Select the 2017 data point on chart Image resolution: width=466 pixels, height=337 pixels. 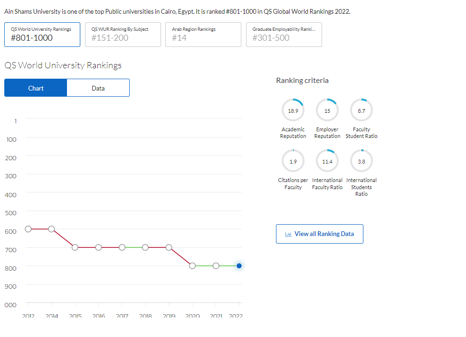tap(122, 247)
